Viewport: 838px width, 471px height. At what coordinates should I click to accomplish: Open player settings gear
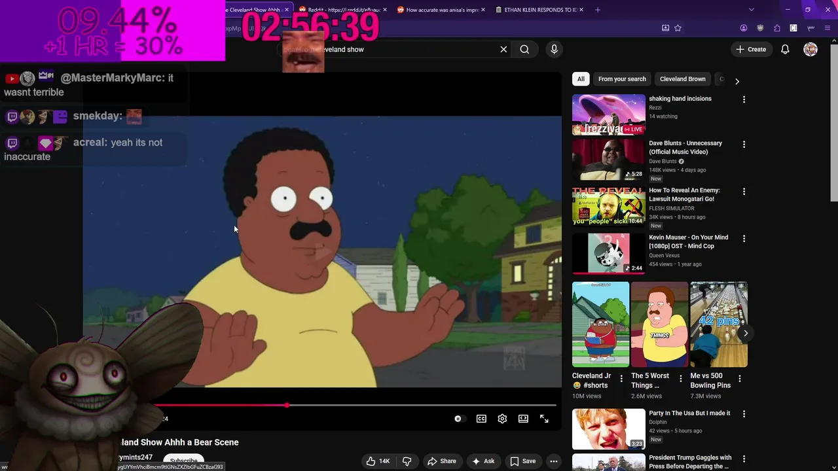[502, 419]
